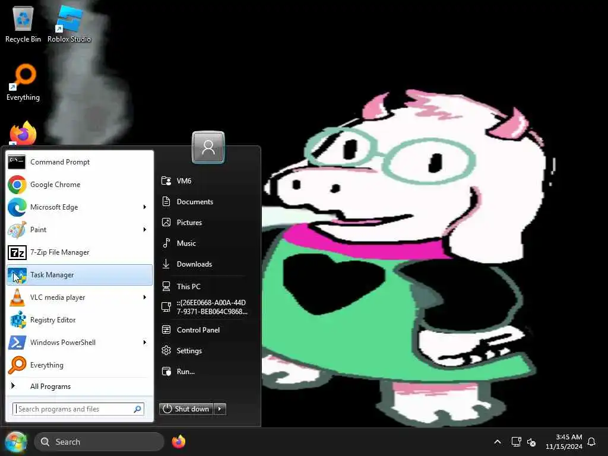Click the muted volume tray icon

pyautogui.click(x=531, y=442)
